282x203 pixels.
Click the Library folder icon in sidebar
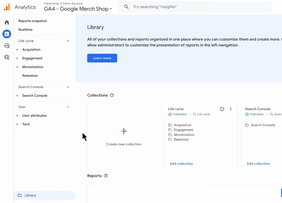20,195
